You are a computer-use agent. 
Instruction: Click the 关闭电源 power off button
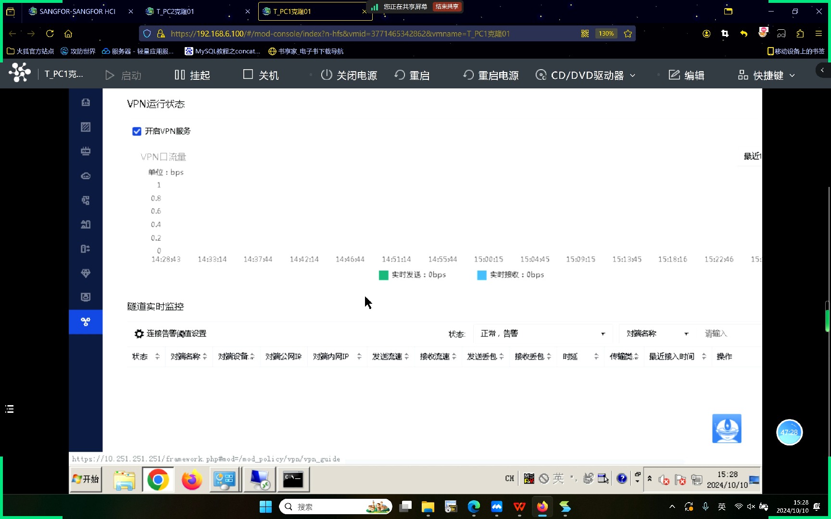(x=349, y=75)
